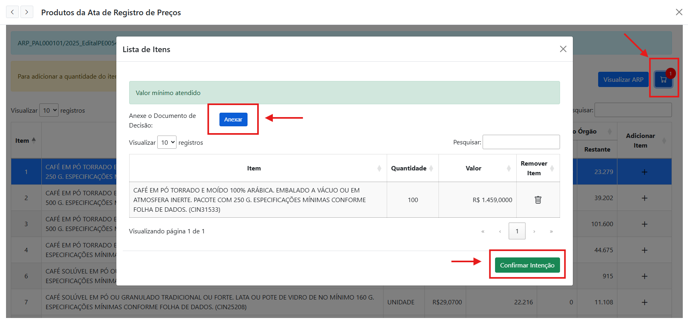This screenshot has height=324, width=688.
Task: Open modal Visualizar registros dropdown
Action: click(x=166, y=142)
